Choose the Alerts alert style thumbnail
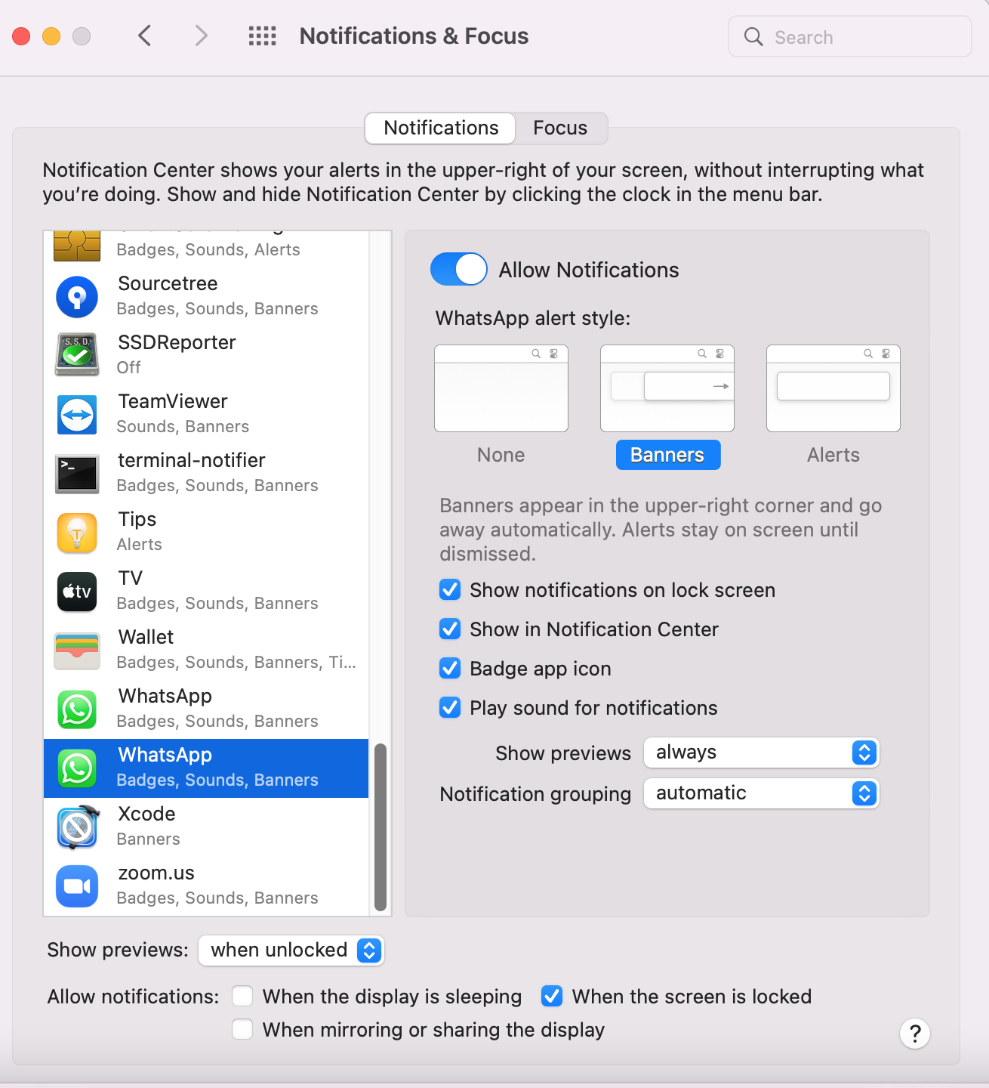This screenshot has width=989, height=1088. point(833,388)
